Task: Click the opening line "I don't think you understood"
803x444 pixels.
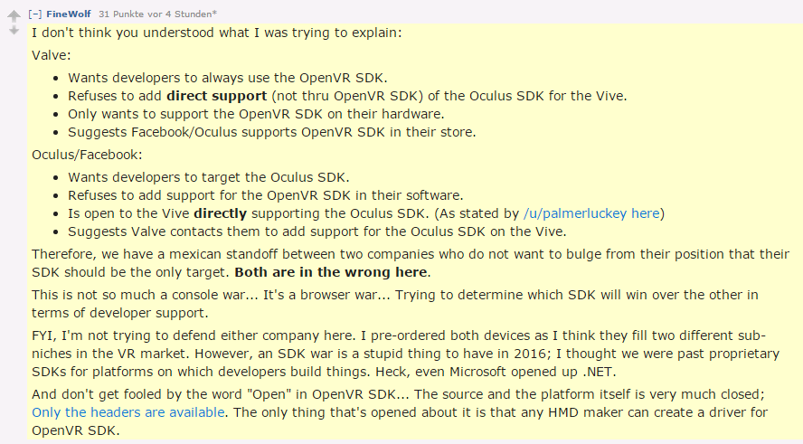Action: pos(217,33)
